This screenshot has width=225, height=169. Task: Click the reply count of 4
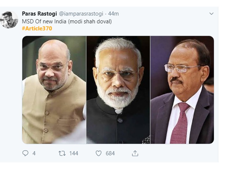click(x=34, y=153)
